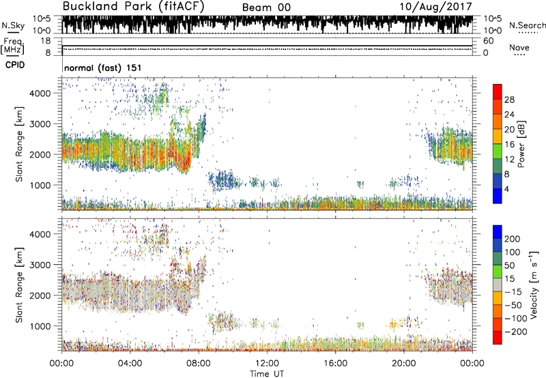Click the frequency trace panel

click(x=267, y=47)
